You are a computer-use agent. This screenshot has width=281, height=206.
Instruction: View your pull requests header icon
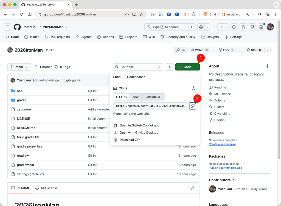click(x=243, y=27)
